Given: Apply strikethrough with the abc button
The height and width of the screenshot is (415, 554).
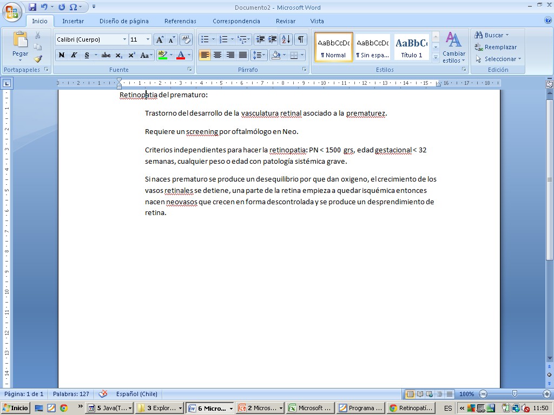Looking at the screenshot, I should (106, 55).
